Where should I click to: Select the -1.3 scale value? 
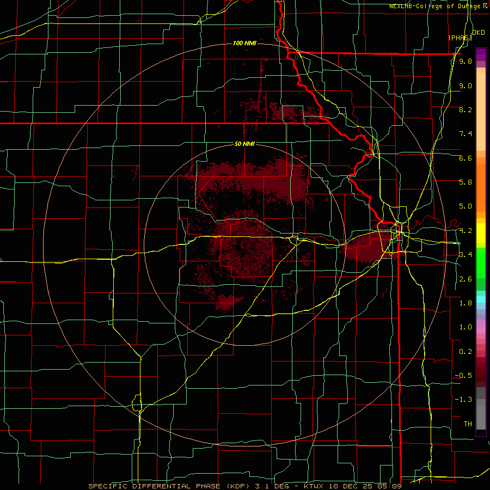tap(463, 400)
